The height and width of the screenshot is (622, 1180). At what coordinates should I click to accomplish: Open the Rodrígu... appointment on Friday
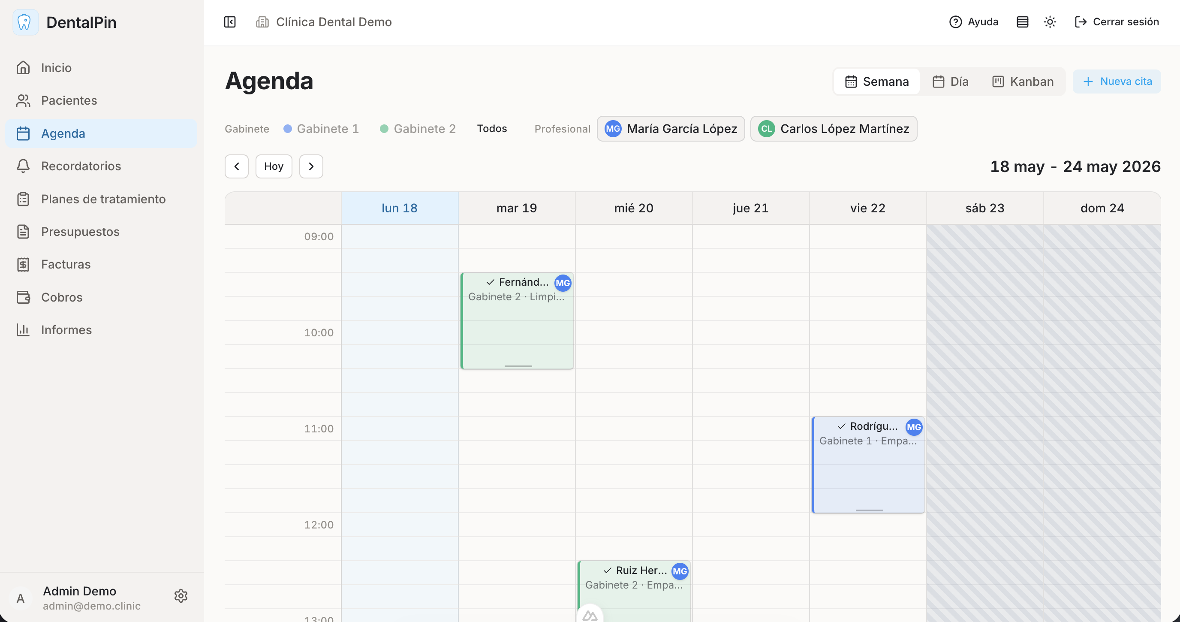[868, 465]
